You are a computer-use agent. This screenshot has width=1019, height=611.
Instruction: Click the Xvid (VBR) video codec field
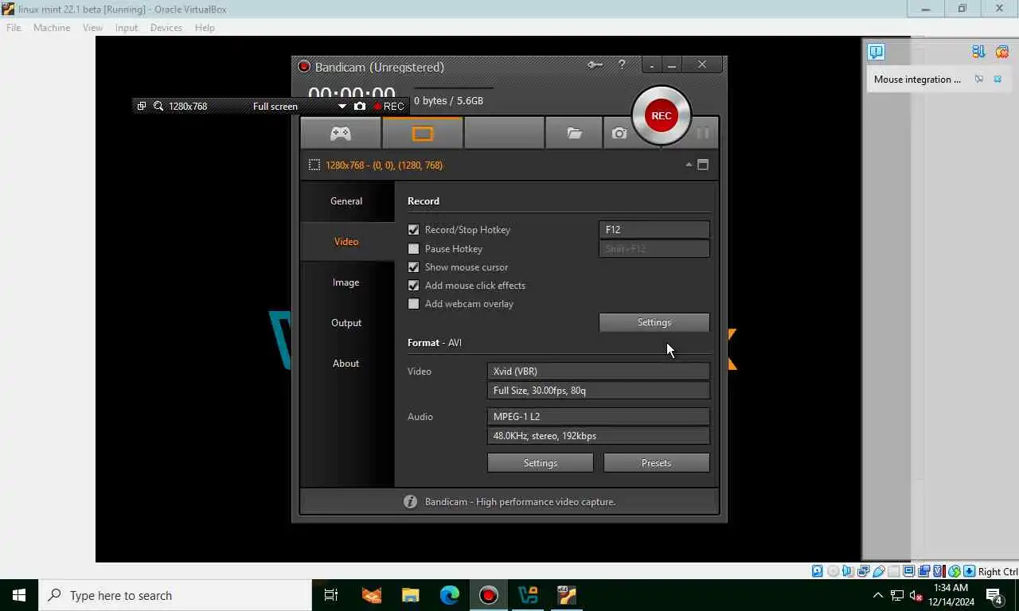pyautogui.click(x=599, y=372)
